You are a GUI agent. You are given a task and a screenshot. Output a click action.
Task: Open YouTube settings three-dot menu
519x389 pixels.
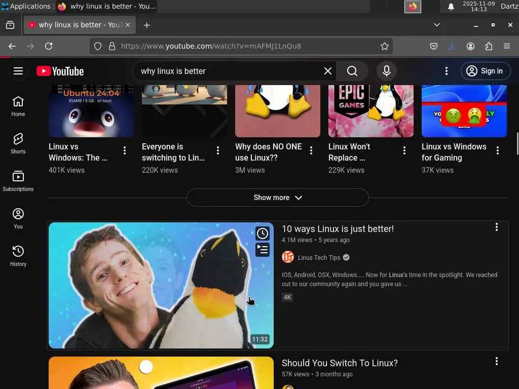[446, 71]
